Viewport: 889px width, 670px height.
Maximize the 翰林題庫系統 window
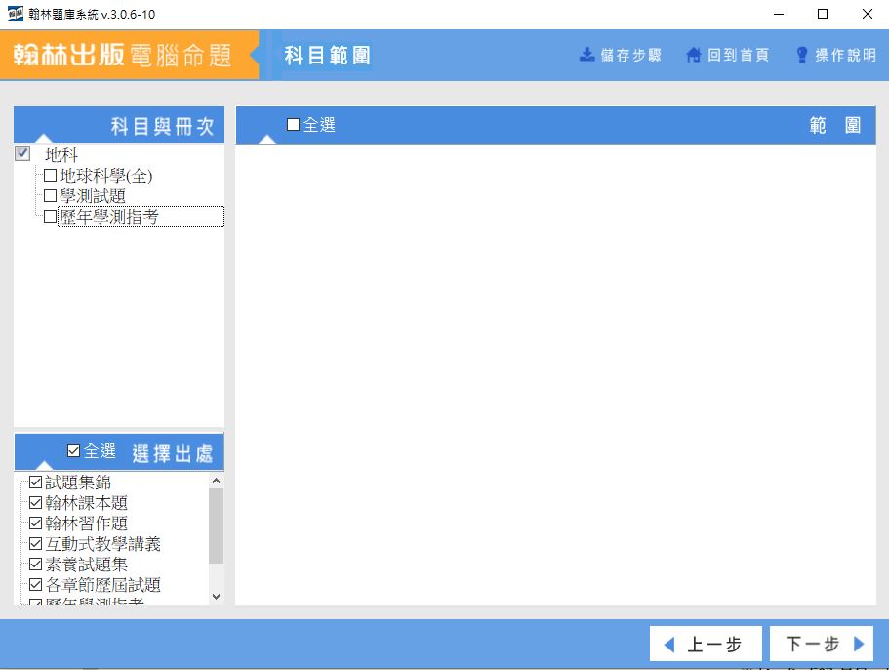(x=823, y=15)
